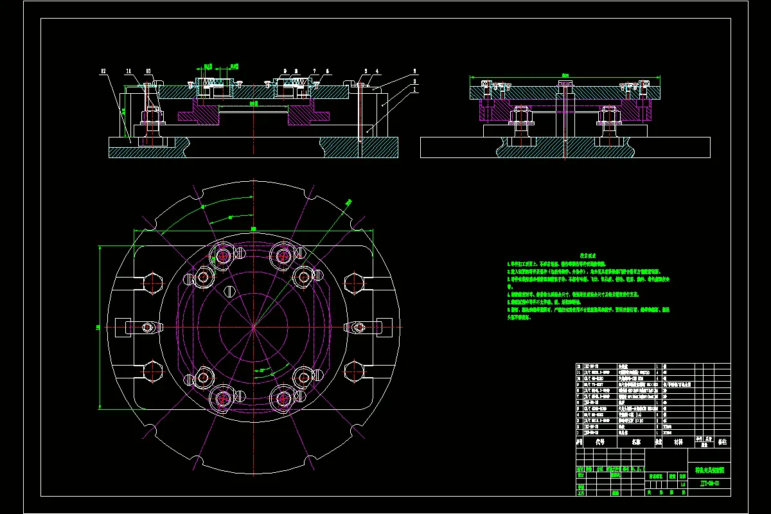Screen dimensions: 771x514
Task: Select part balloon number 12 in the section view
Action: point(103,71)
